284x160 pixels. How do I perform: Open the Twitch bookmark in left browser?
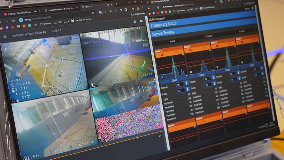point(7,28)
